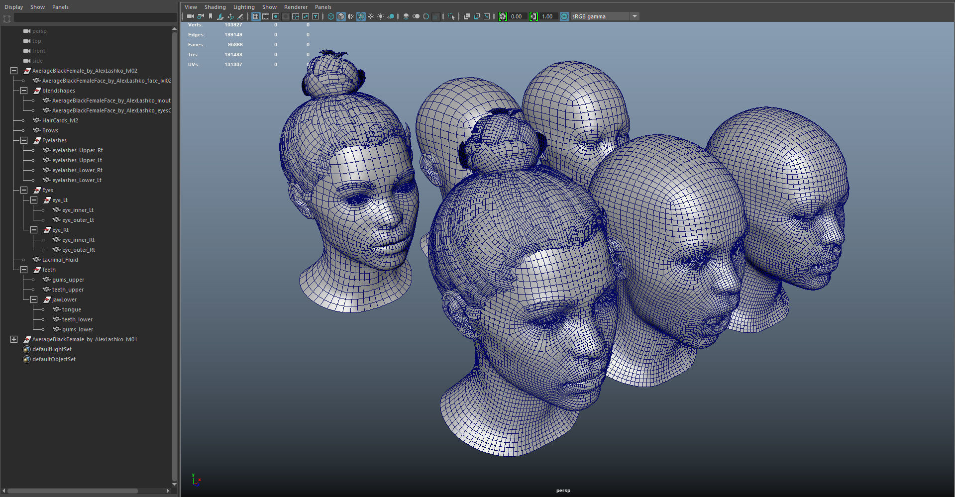Collapse the Eyes group
This screenshot has width=955, height=497.
[x=24, y=190]
